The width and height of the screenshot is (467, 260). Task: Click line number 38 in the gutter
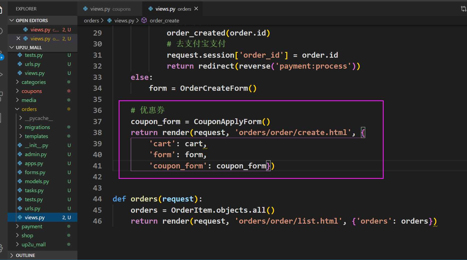pos(97,133)
